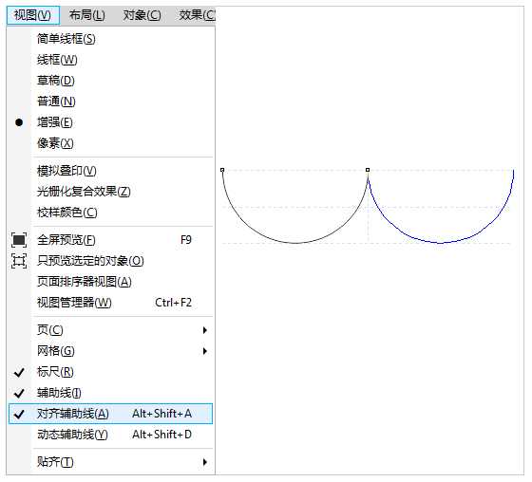Viewport: 532px width, 482px height.
Task: Select the left node of the gray arc
Action: (222, 170)
